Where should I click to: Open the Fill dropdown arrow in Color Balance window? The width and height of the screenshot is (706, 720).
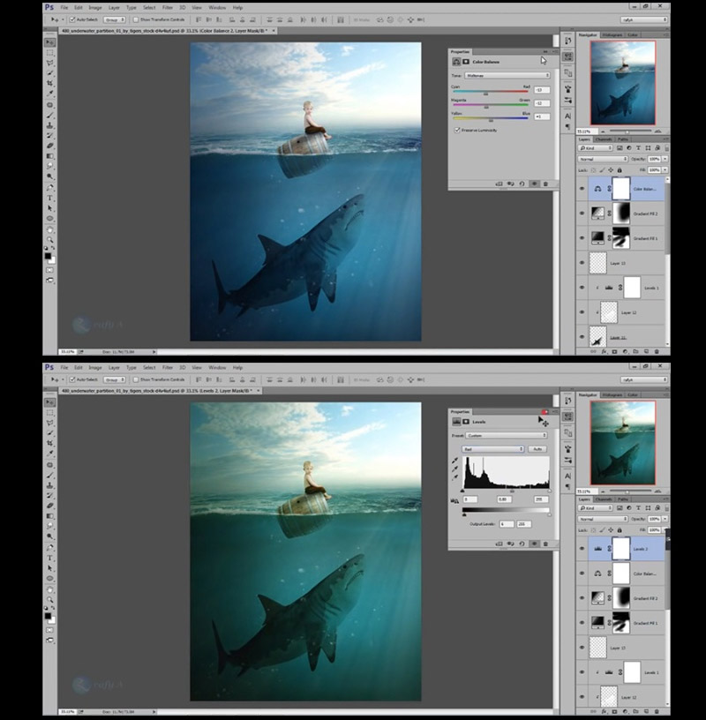click(665, 170)
